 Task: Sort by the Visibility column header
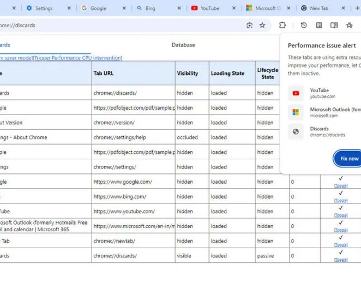192,73
